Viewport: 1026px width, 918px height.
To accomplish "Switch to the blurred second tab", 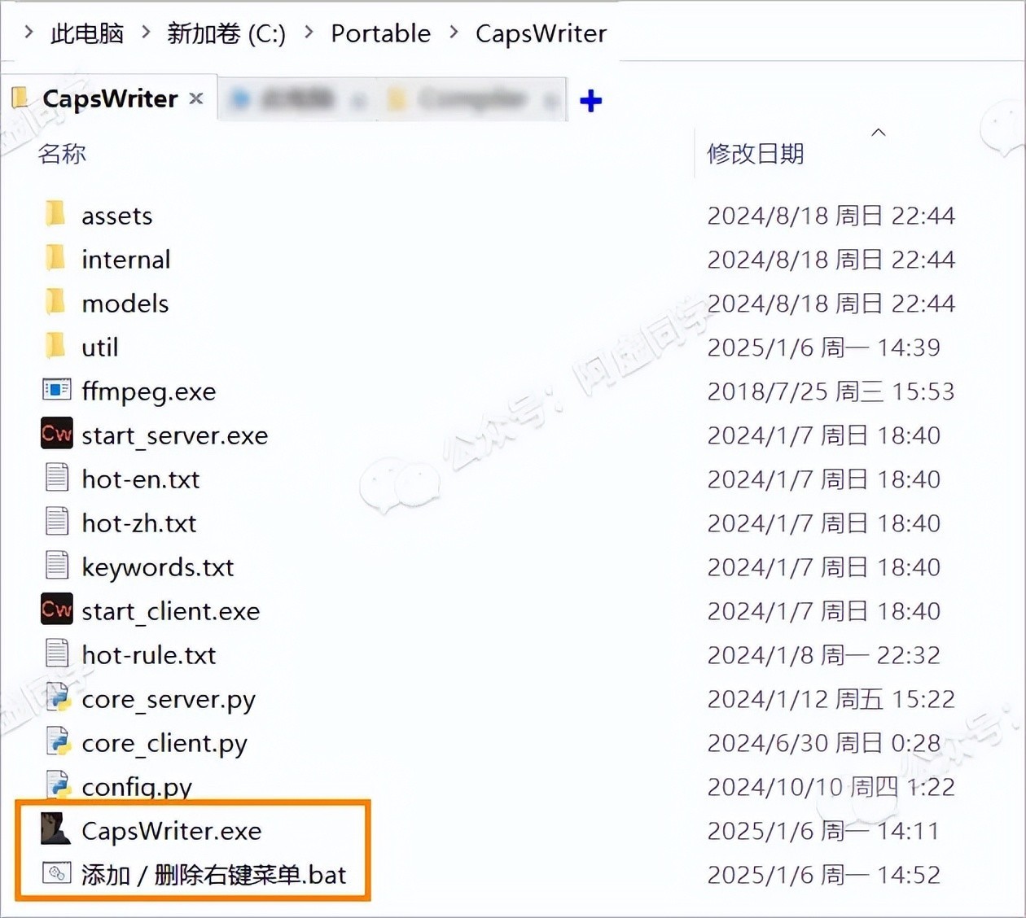I will tap(298, 99).
